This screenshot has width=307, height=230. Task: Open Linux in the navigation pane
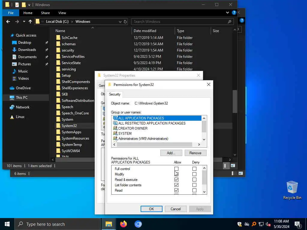(20, 117)
